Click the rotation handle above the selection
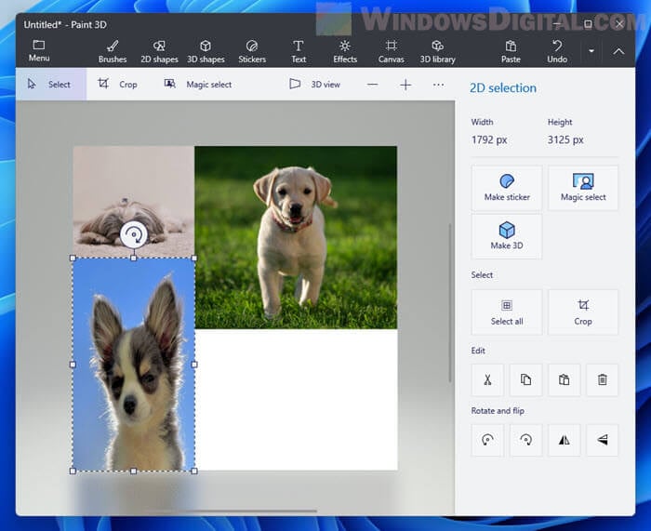The width and height of the screenshot is (651, 531). tap(133, 234)
